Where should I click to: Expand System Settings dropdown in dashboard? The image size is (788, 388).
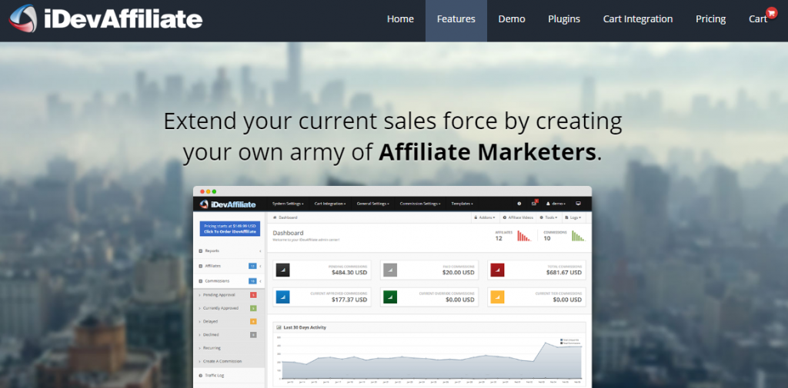pyautogui.click(x=288, y=204)
